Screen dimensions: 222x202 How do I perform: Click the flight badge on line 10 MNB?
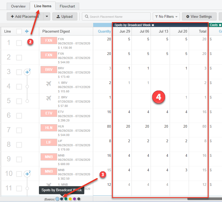point(27,174)
